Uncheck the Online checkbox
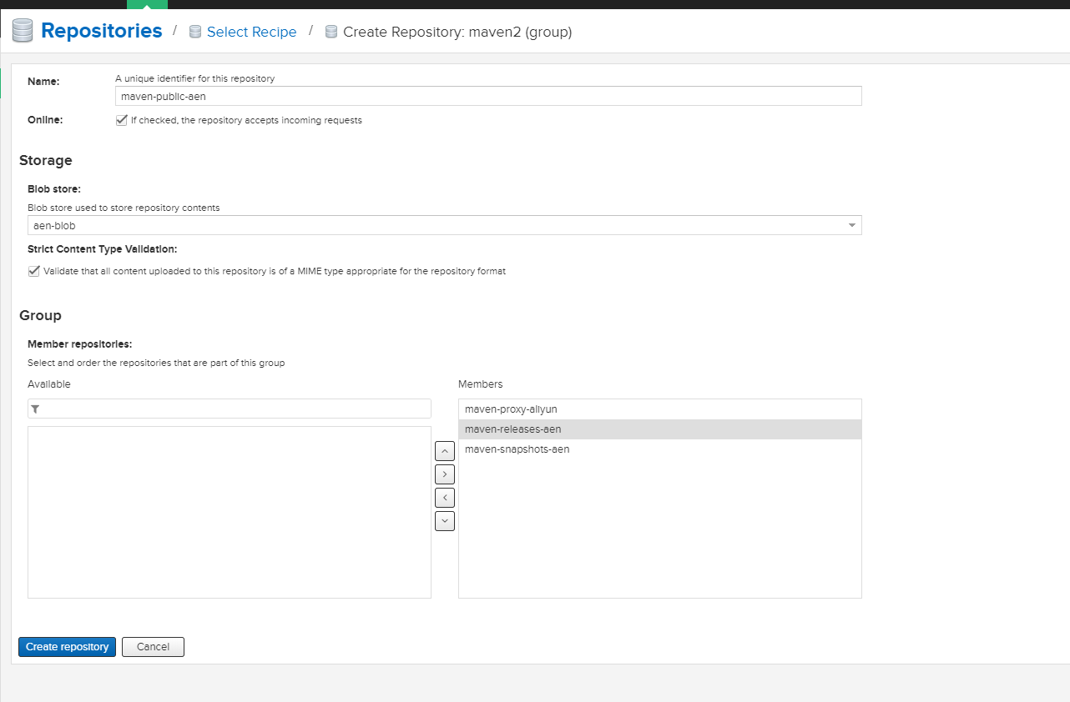Viewport: 1070px width, 702px height. click(122, 120)
